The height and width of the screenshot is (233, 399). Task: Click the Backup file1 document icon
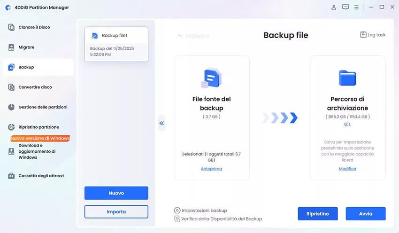tap(95, 36)
